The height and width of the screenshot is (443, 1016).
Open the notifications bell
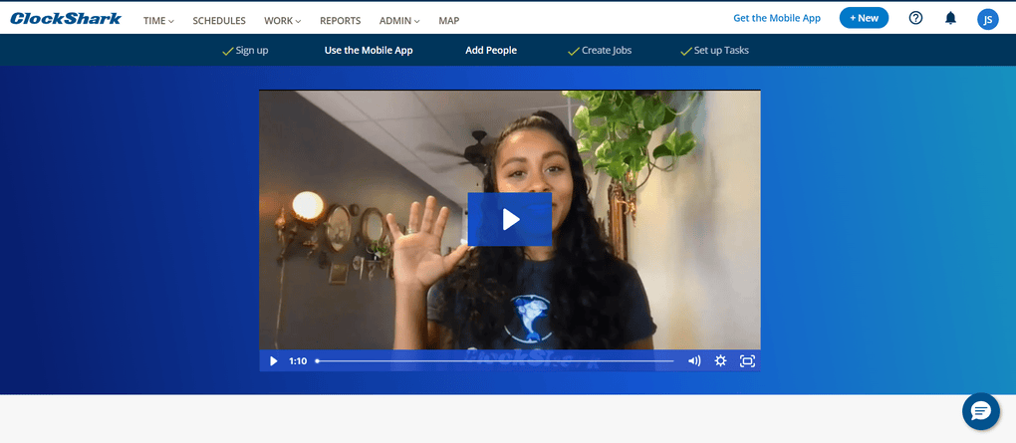click(950, 18)
